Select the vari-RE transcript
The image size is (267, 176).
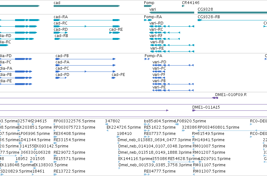[172, 51]
